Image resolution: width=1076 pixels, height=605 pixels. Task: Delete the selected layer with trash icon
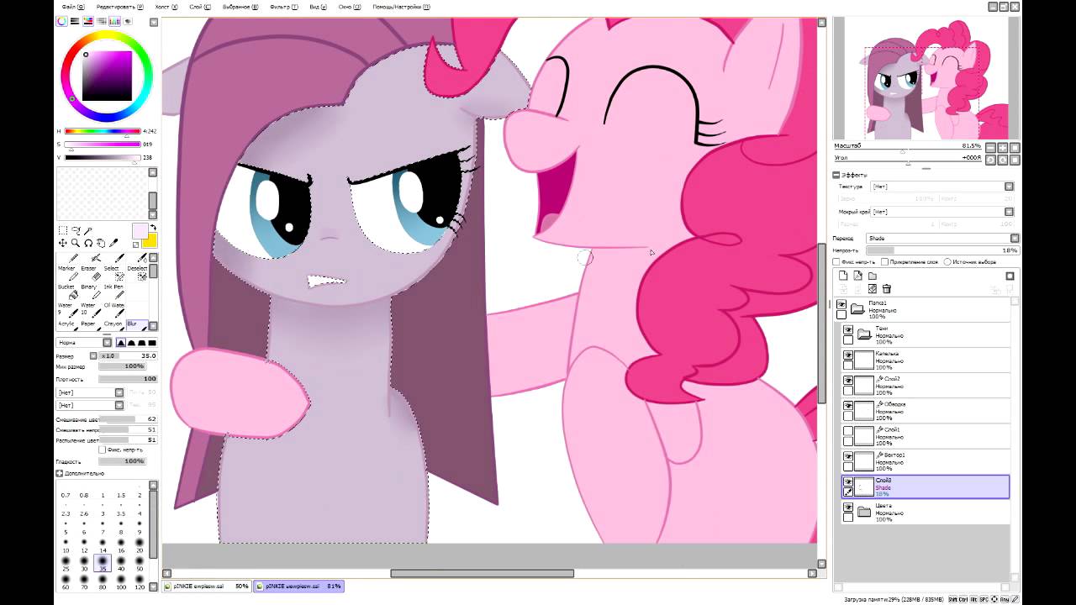click(886, 289)
